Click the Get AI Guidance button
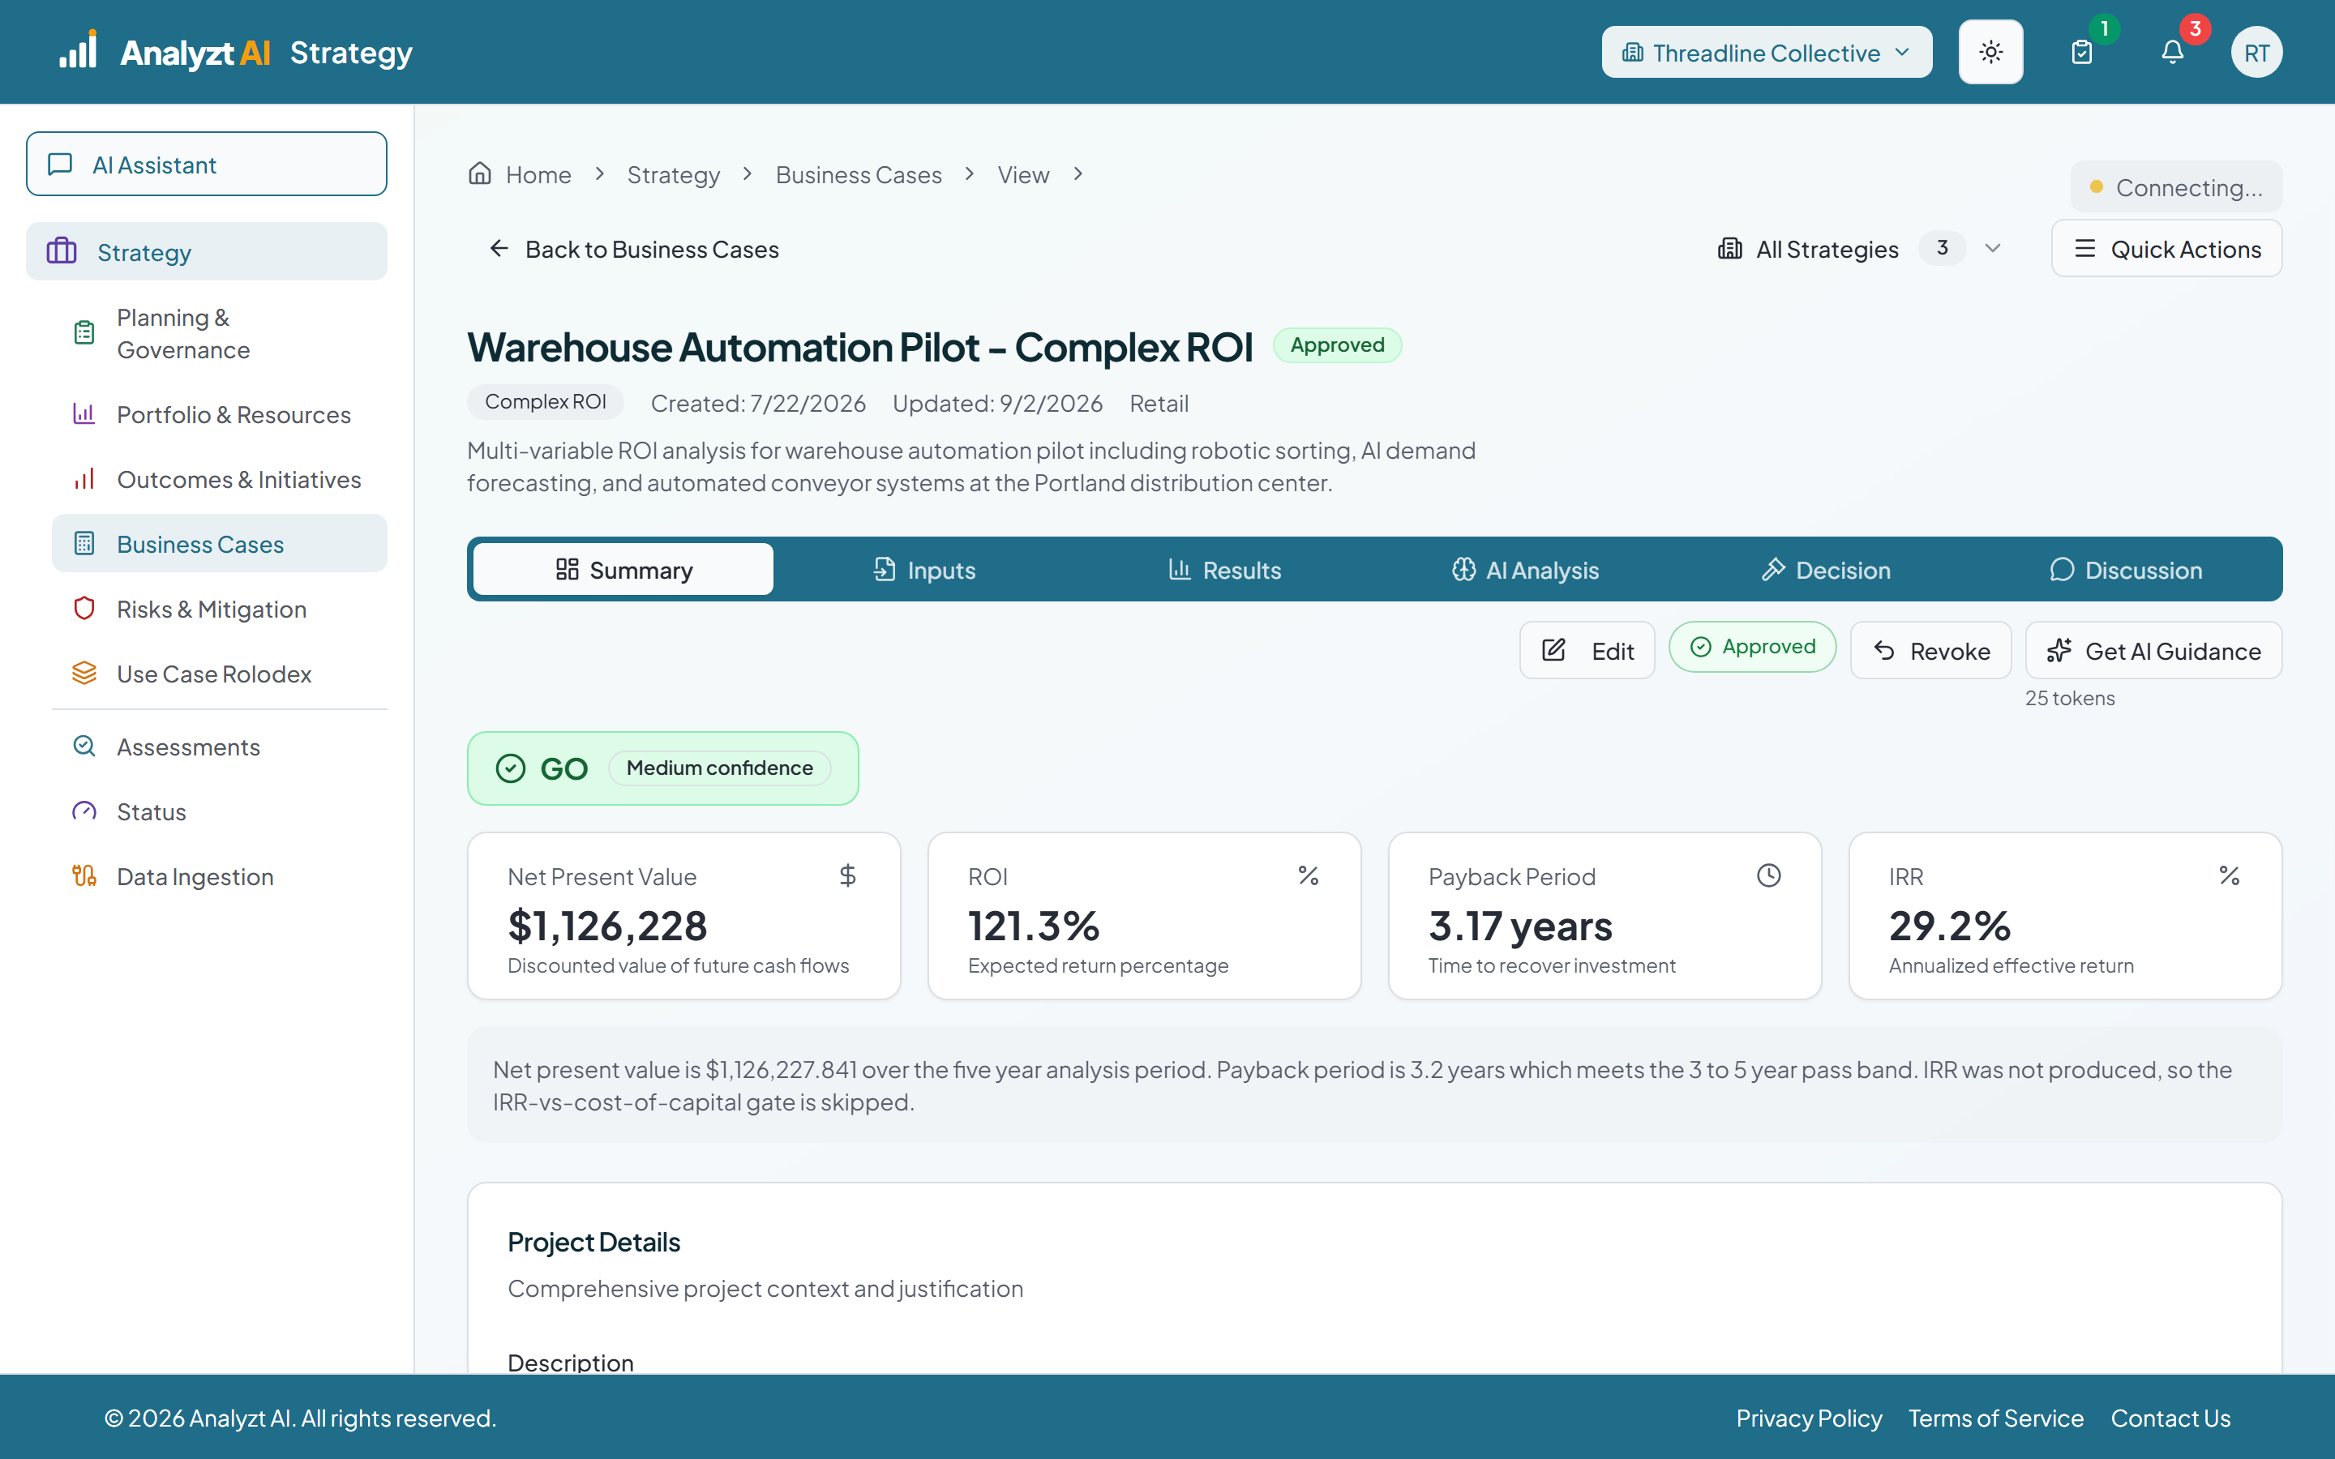This screenshot has height=1459, width=2335. [x=2153, y=650]
